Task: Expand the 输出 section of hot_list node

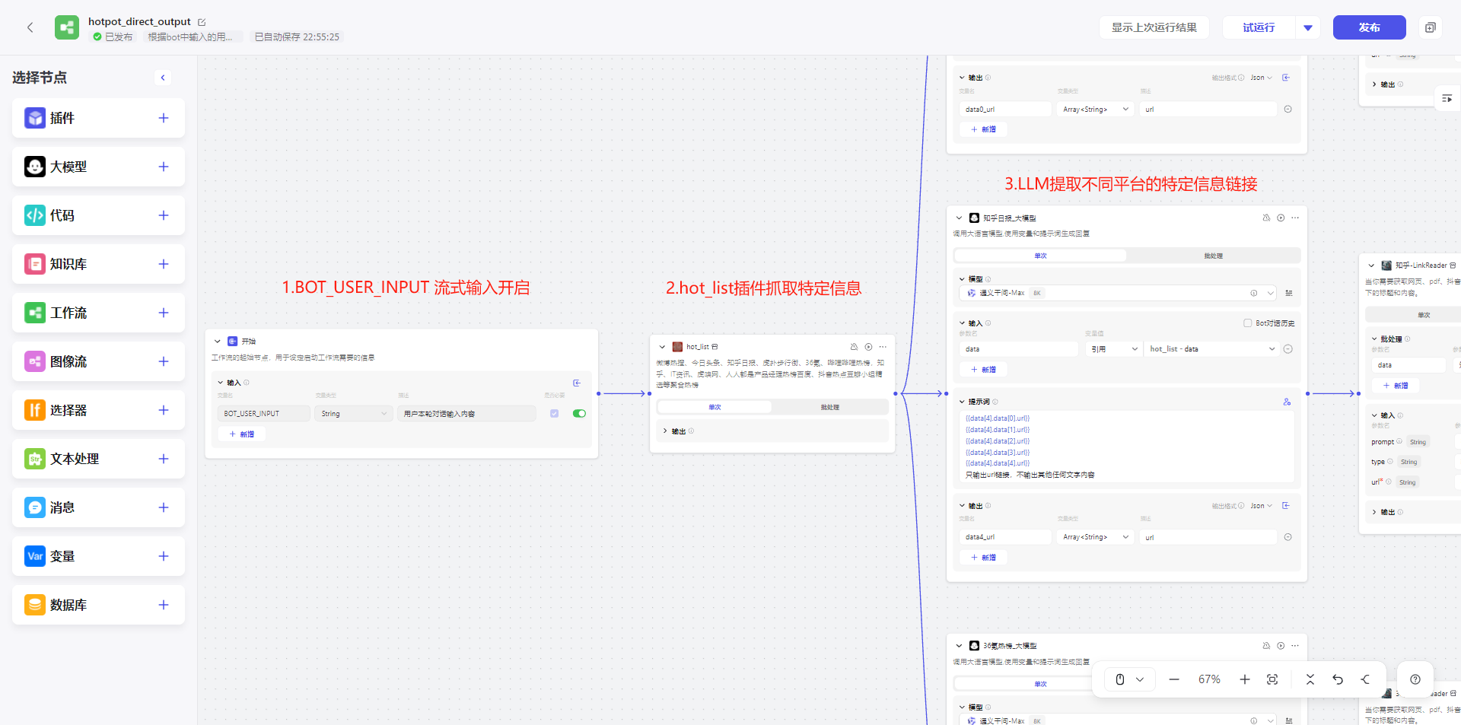Action: click(x=665, y=431)
